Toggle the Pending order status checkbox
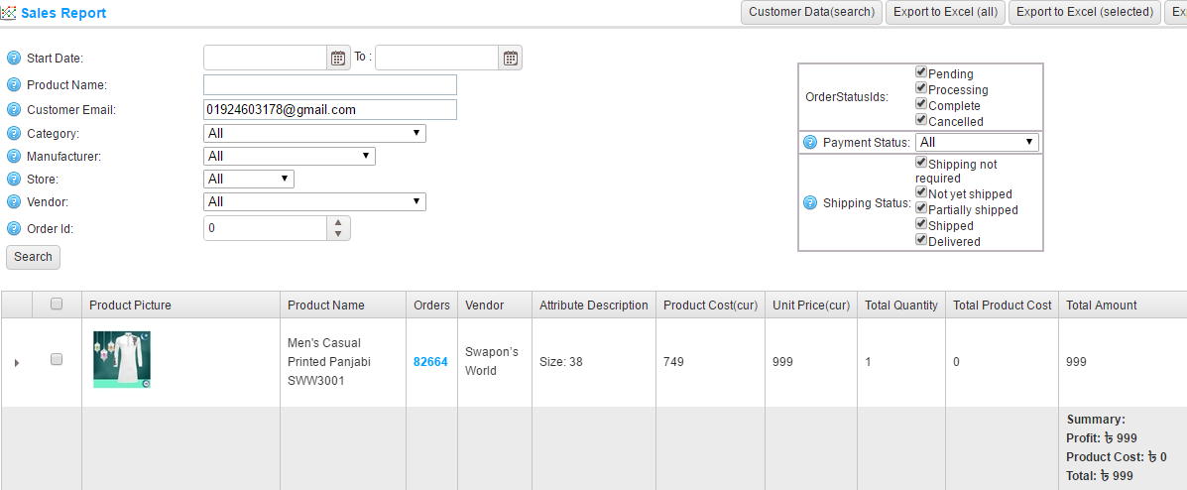 click(x=921, y=72)
